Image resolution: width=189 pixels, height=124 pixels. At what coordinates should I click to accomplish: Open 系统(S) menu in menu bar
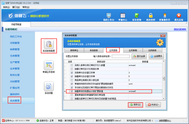click(x=6, y=7)
